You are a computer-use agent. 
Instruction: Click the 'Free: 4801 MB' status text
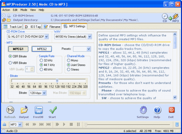pos(164,131)
